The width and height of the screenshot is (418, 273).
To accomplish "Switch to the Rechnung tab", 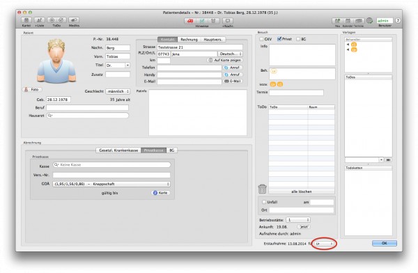I will 189,40.
